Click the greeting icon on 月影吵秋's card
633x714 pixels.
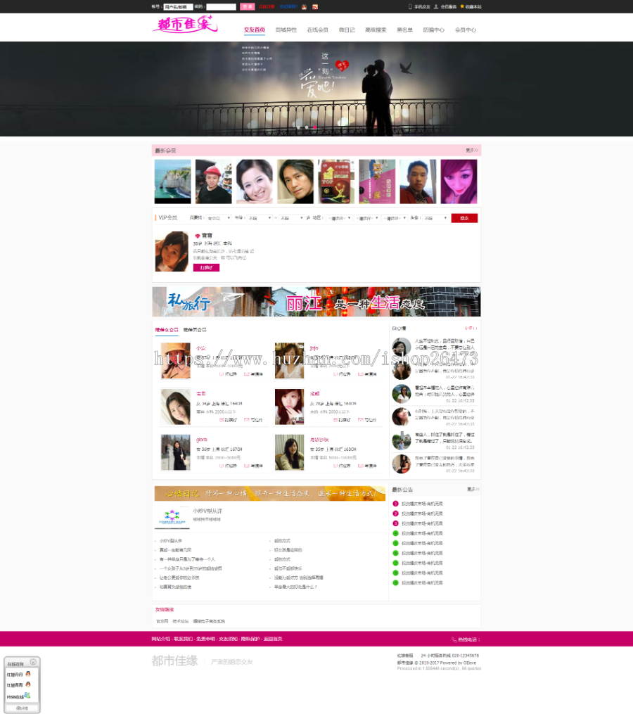point(335,466)
